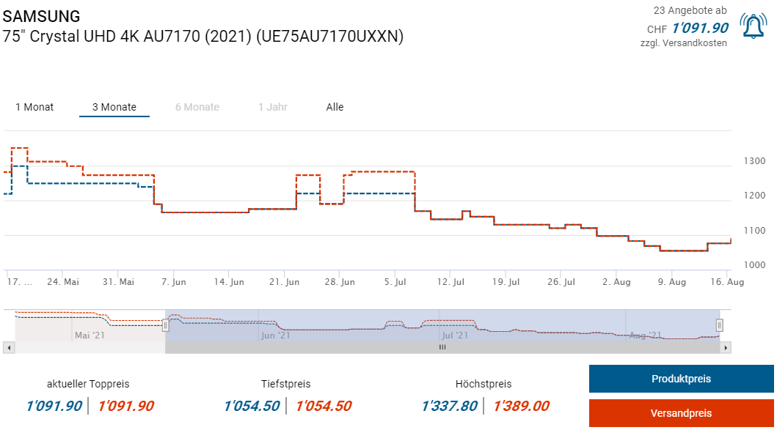Choose the 6 Monate range tab

click(198, 107)
